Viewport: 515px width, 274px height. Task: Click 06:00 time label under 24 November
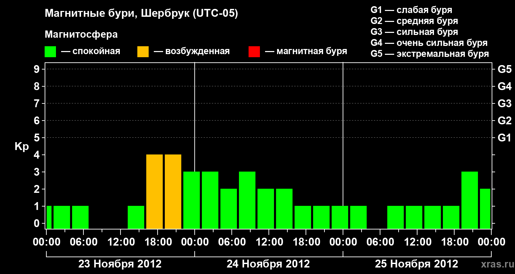point(232,242)
